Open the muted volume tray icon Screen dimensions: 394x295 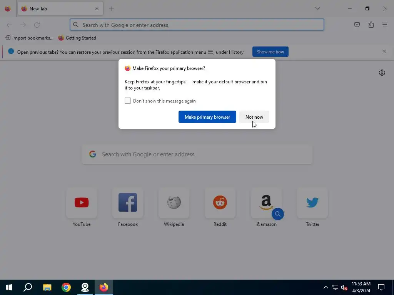click(x=344, y=287)
